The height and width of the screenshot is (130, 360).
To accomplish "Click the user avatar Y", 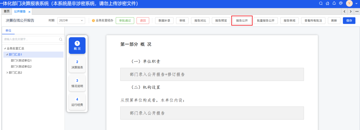I will [x=349, y=3].
